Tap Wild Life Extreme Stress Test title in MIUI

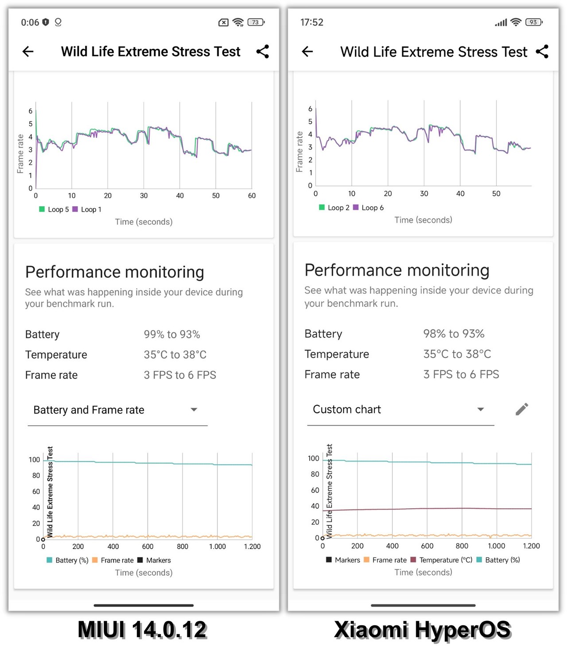pyautogui.click(x=151, y=51)
